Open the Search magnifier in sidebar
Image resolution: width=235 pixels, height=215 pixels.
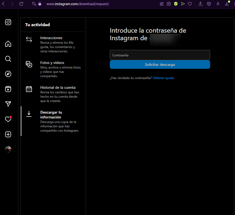click(8, 59)
